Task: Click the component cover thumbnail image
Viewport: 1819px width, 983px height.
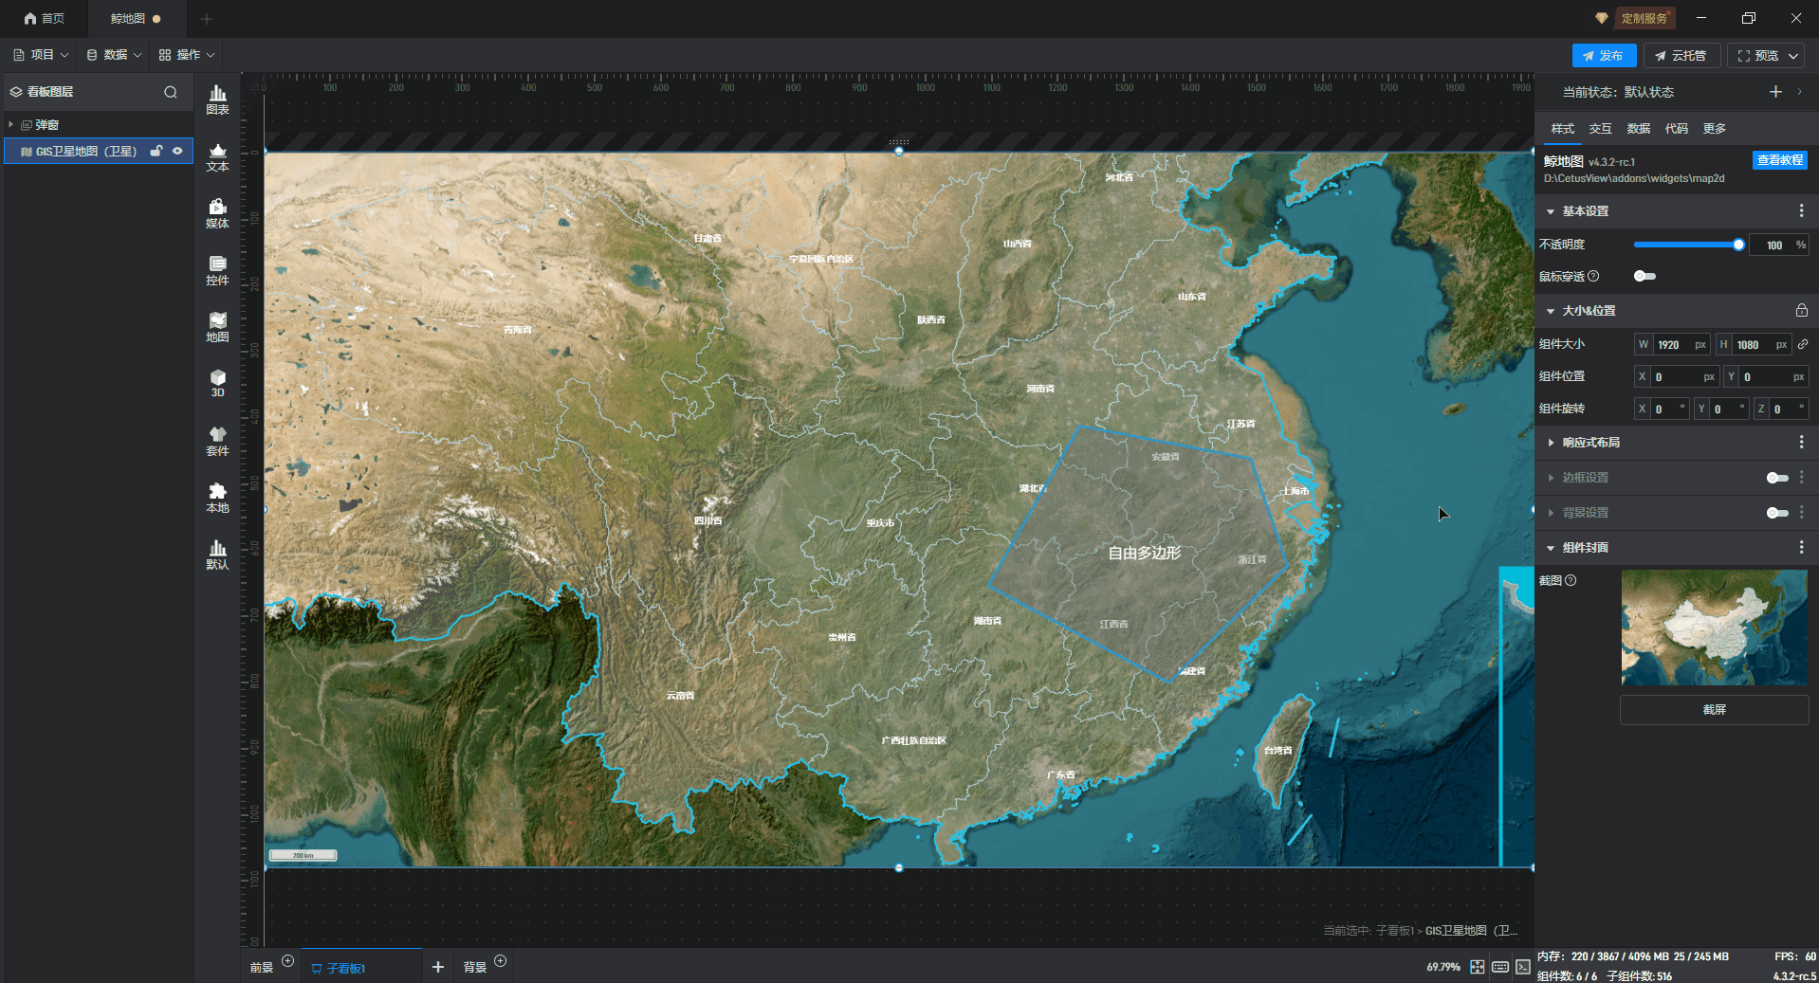Action: (1715, 628)
